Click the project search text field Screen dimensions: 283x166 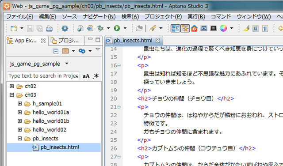[43, 76]
